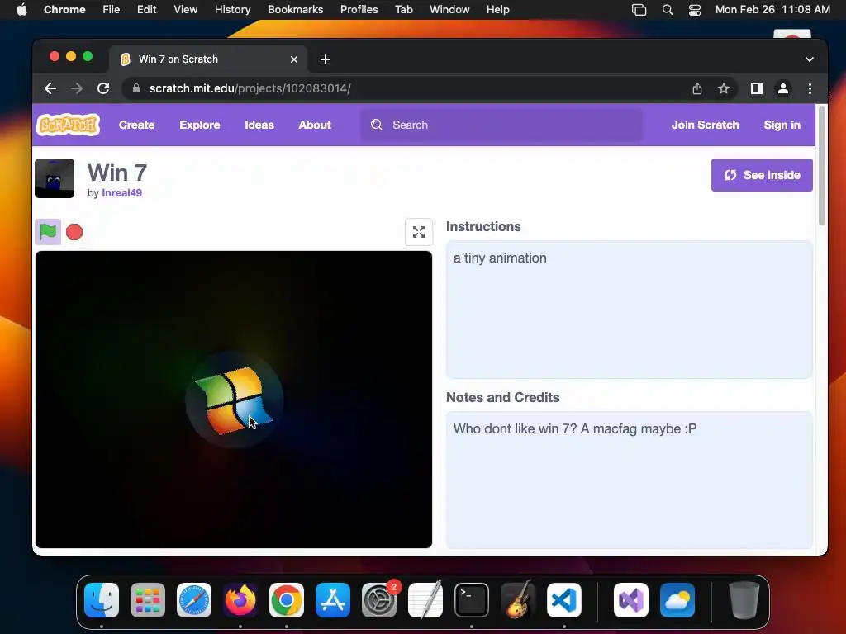Open Chrome three-dot menu
This screenshot has height=634, width=846.
[810, 88]
